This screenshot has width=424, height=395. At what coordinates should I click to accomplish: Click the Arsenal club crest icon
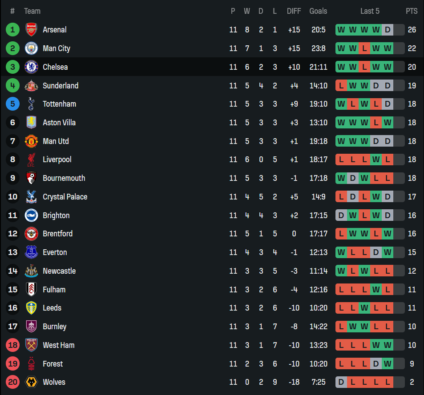[x=32, y=30]
